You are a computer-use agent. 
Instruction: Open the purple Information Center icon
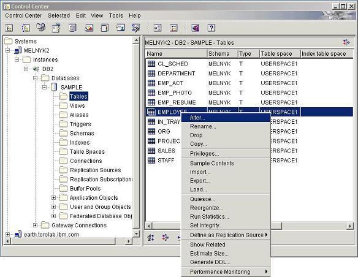pos(196,28)
